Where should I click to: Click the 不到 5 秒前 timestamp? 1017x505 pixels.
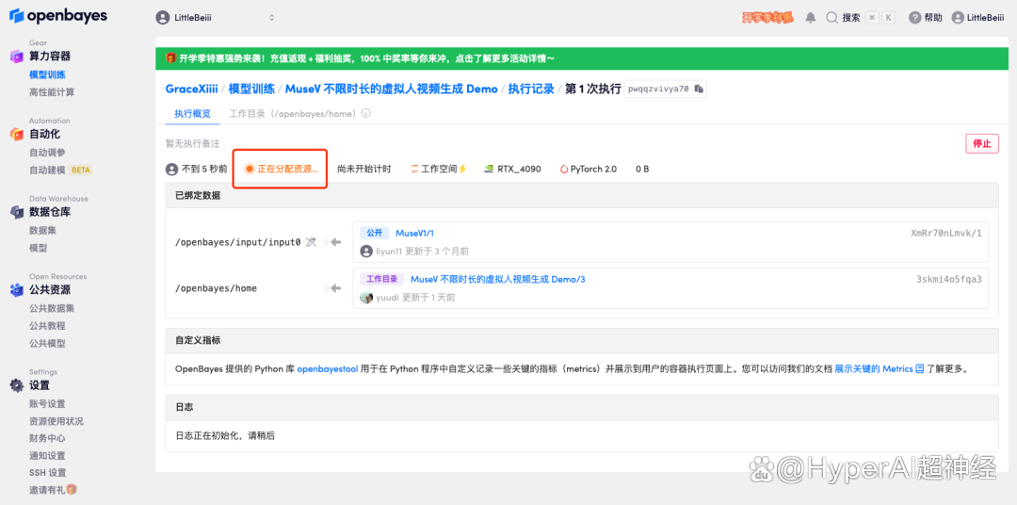coord(204,169)
